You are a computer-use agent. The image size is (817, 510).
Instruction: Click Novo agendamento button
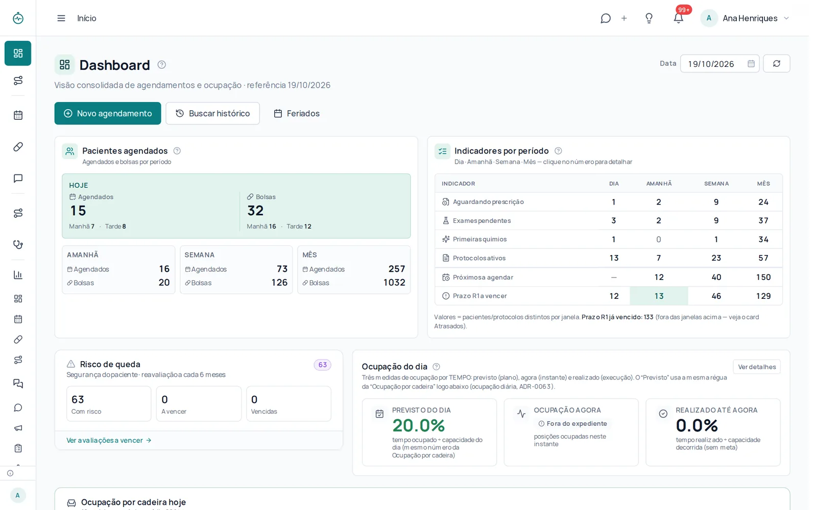(x=108, y=113)
